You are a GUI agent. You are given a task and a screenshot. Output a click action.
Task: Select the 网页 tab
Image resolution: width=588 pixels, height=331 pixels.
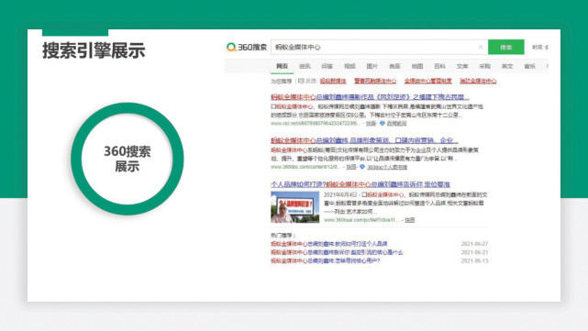[282, 66]
